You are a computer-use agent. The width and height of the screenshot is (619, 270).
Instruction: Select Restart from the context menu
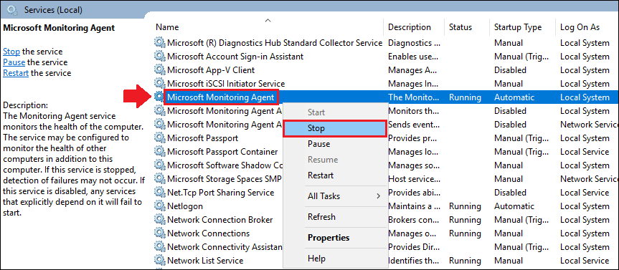click(334, 175)
